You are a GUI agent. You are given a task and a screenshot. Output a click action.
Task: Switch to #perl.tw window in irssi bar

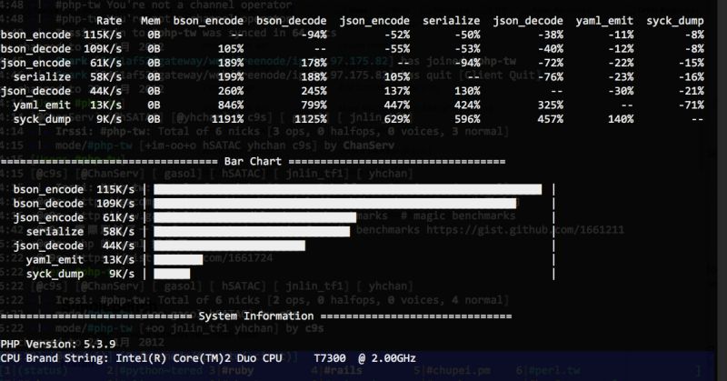(x=553, y=371)
